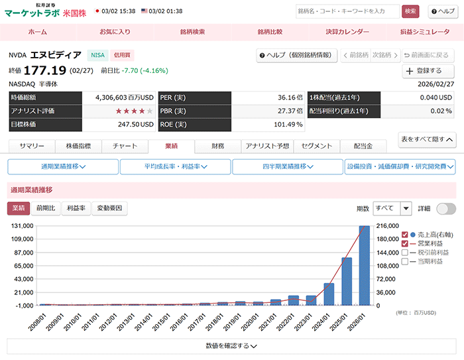Check the net income checkbox
Image resolution: width=464 pixels, height=360 pixels.
(405, 262)
